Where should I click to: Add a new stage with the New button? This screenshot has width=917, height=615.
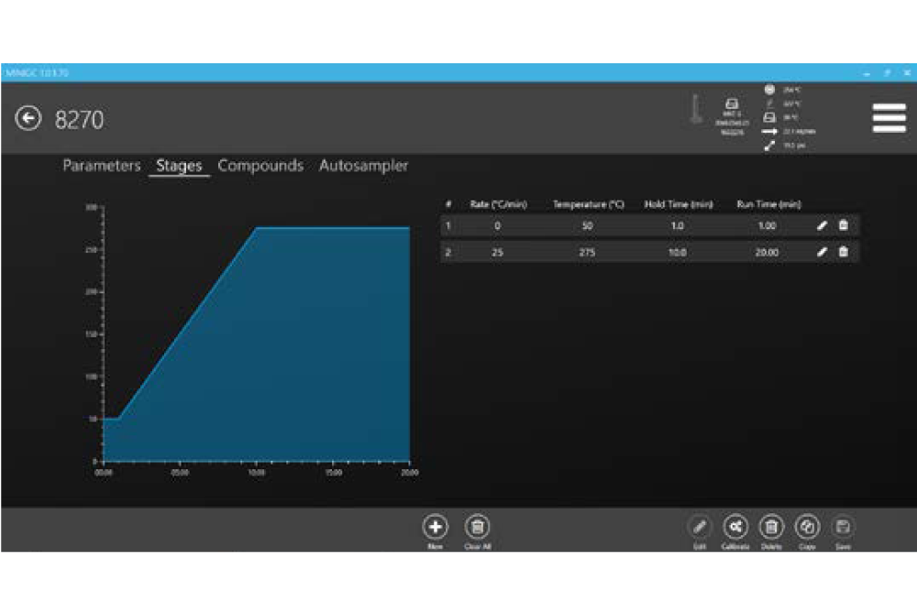tap(435, 527)
